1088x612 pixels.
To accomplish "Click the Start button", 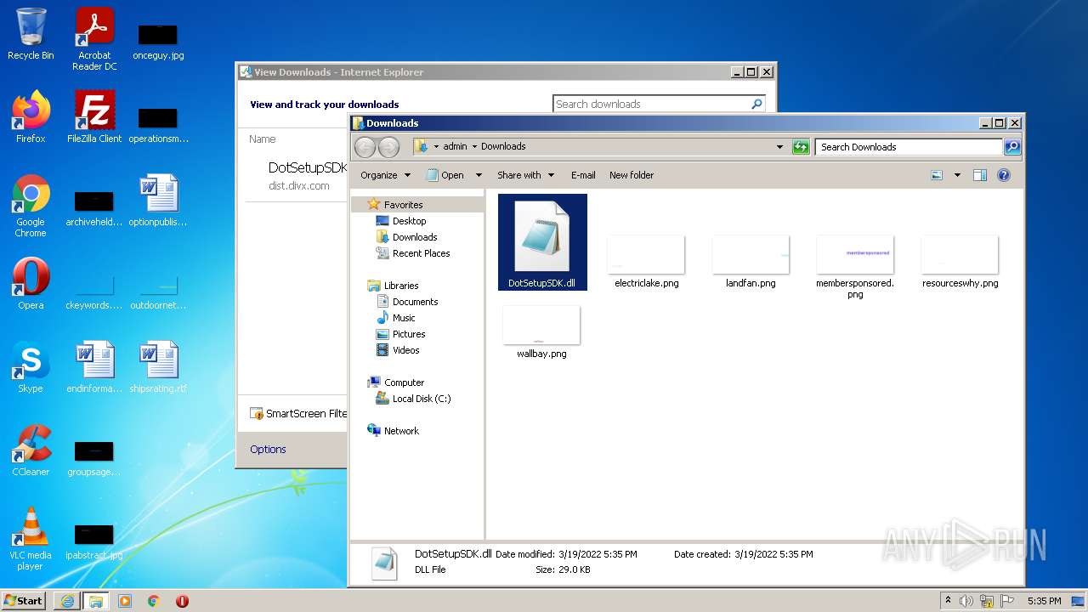I will pos(24,601).
